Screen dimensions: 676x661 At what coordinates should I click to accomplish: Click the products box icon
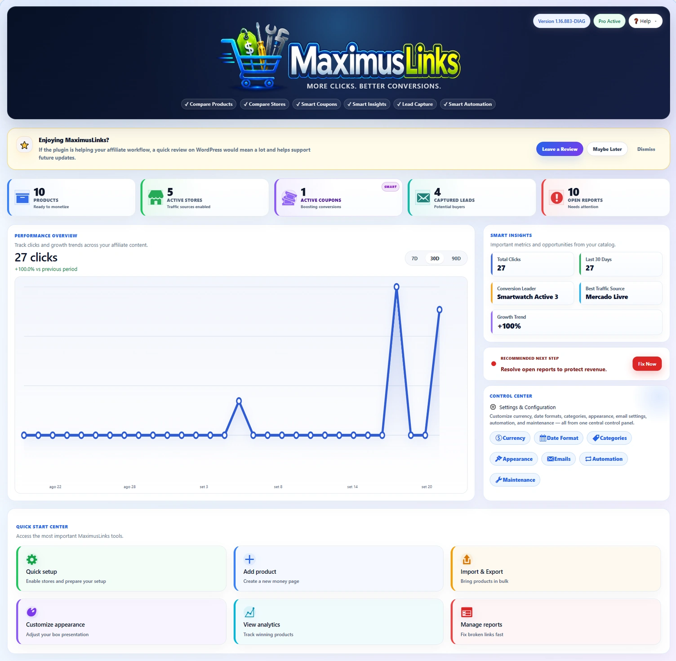pos(22,198)
